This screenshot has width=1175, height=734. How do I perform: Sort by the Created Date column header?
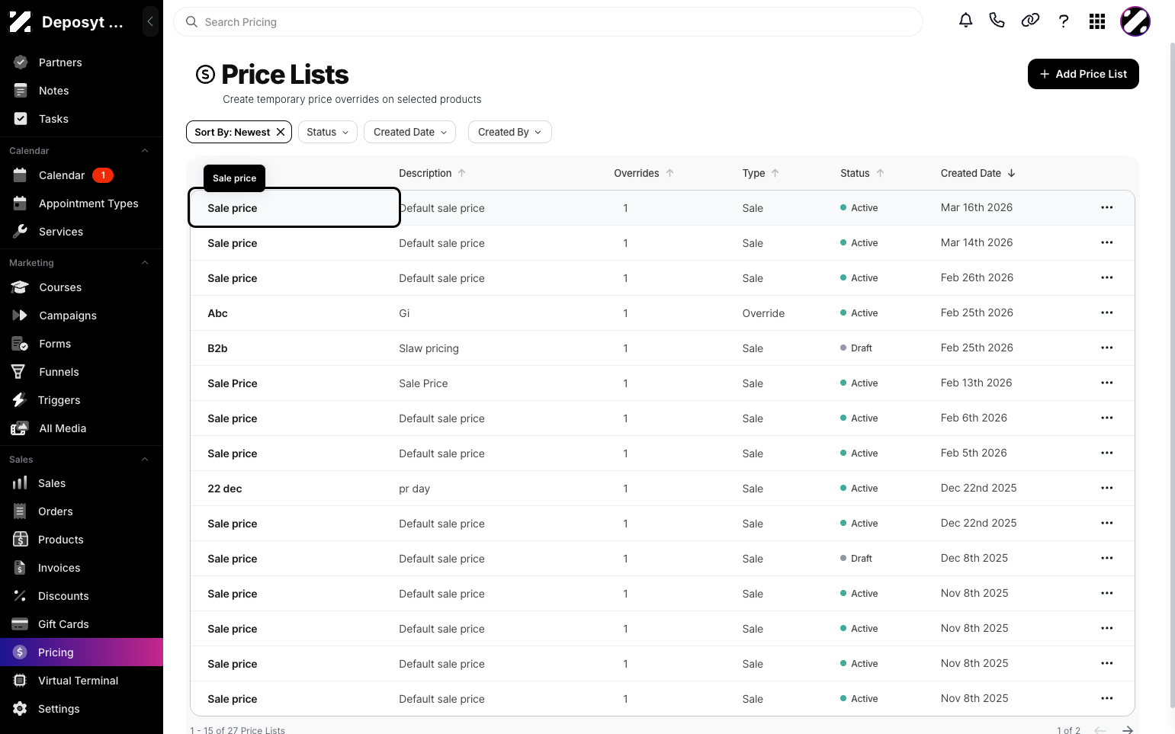coord(978,173)
